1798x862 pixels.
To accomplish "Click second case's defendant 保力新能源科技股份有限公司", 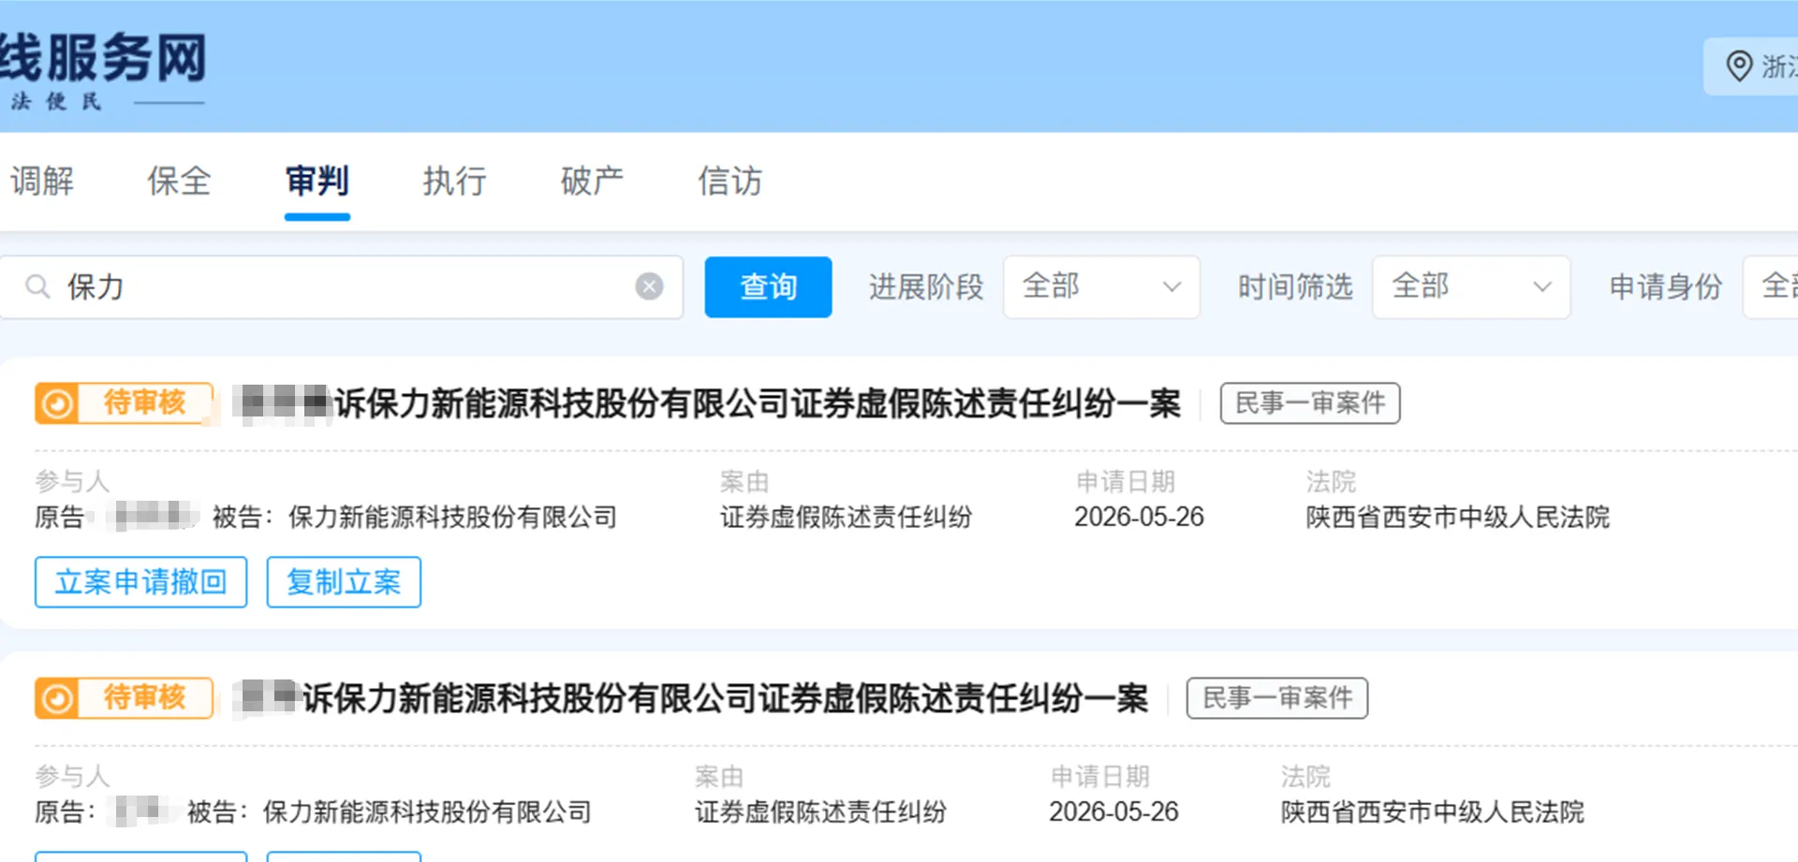I will coord(427,811).
